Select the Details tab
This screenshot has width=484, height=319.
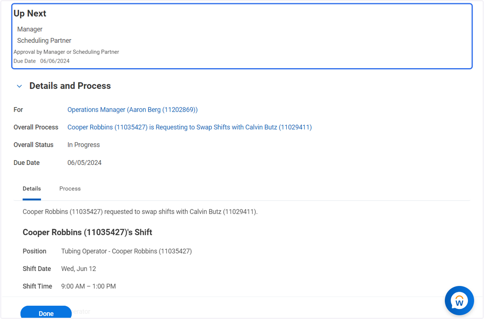pos(32,189)
